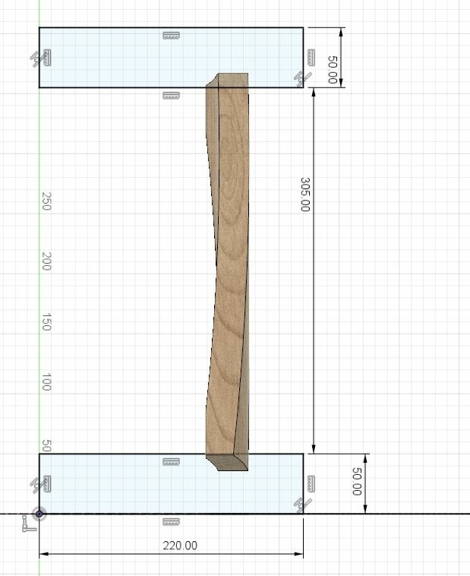Select the 50.00 dimension of bottom rectangle

point(357,481)
